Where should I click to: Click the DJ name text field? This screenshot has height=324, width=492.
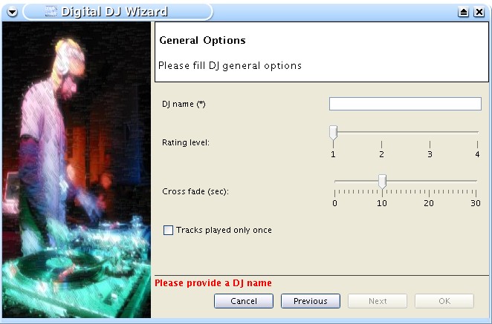[x=405, y=104]
